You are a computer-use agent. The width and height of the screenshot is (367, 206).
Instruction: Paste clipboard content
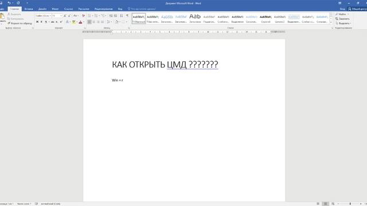coord(2,18)
